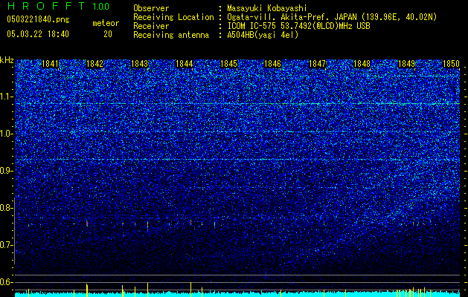Click the 1848 time marker
This screenshot has width=468, height=297.
[x=362, y=64]
